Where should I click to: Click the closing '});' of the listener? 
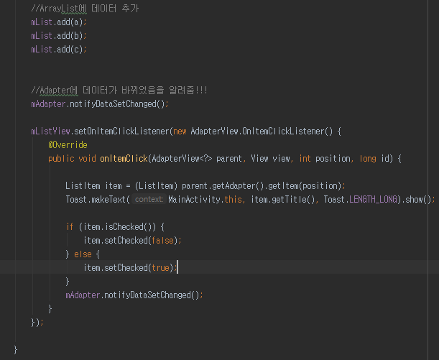tap(37, 323)
